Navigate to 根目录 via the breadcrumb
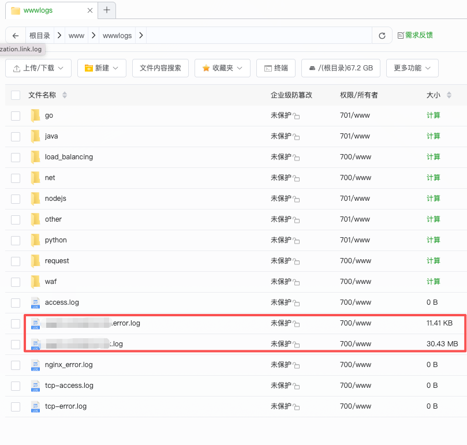The image size is (467, 445). point(39,35)
